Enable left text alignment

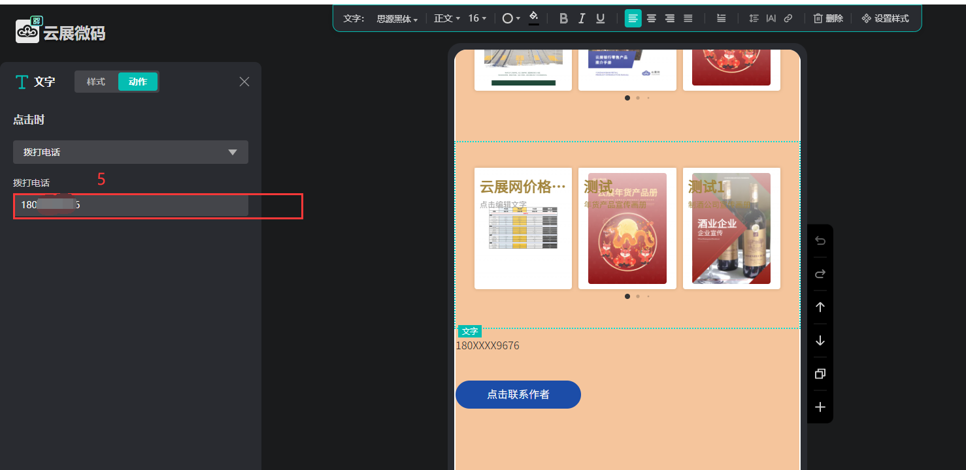[x=633, y=18]
